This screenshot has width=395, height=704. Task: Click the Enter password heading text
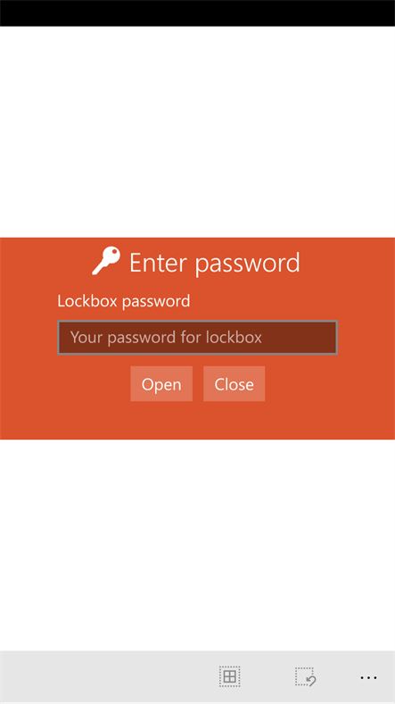[215, 263]
